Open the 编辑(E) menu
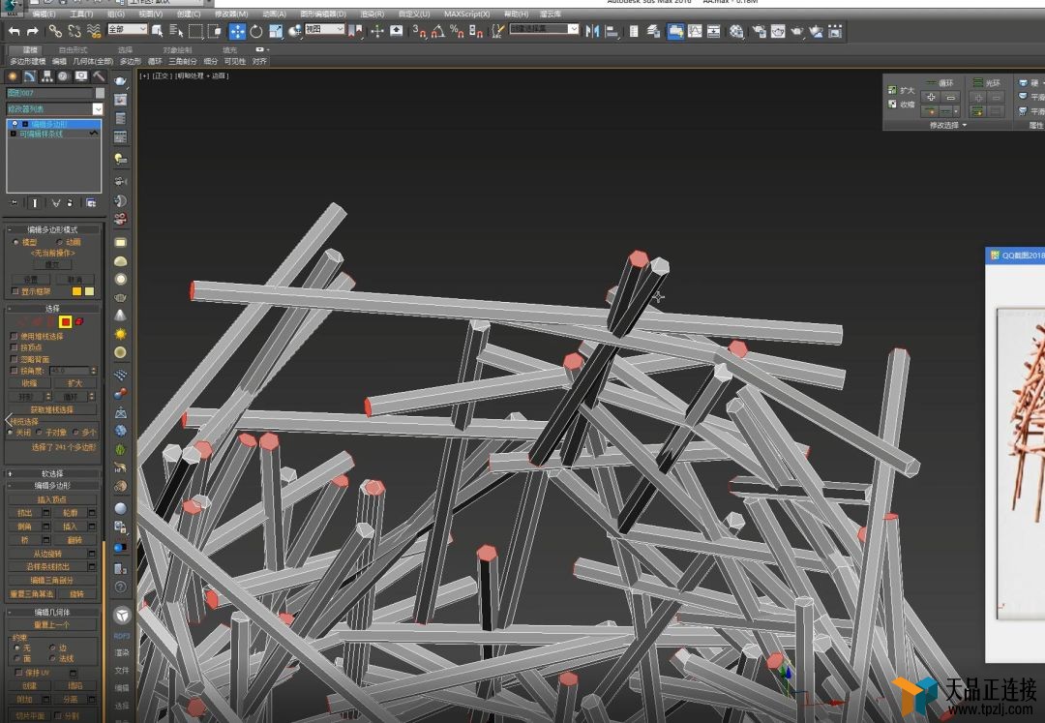 (44, 14)
